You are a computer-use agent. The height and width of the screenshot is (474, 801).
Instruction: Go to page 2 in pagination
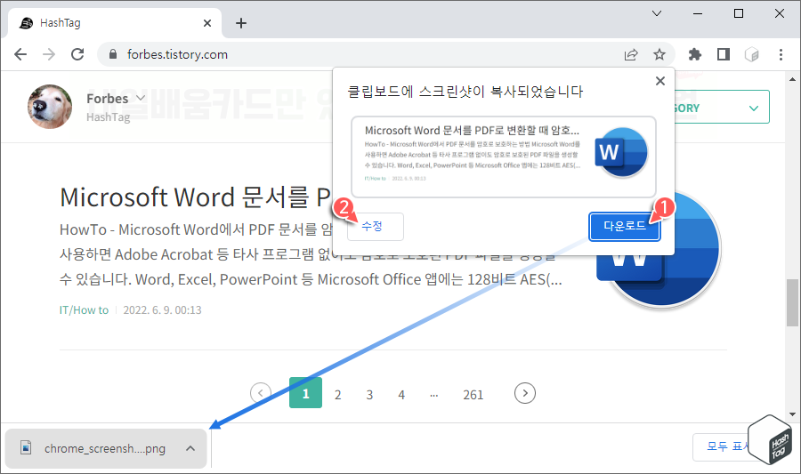point(337,394)
